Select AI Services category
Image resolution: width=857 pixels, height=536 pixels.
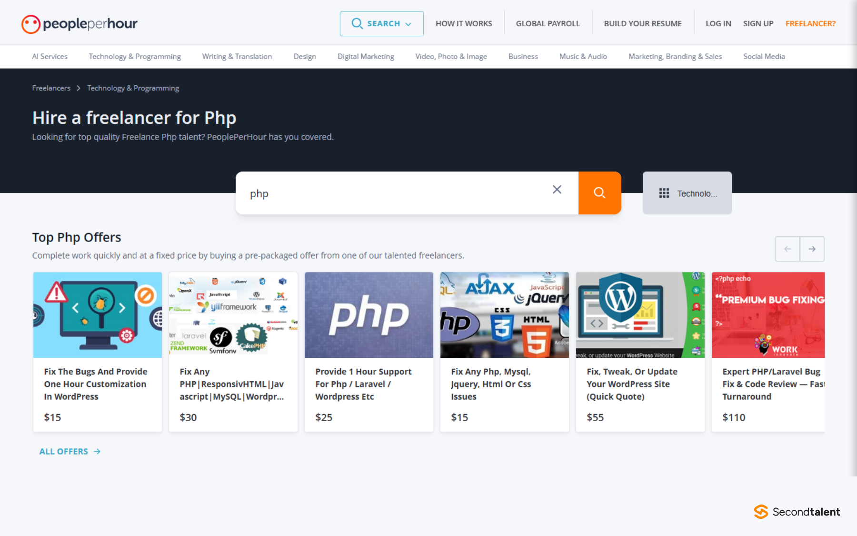point(50,56)
